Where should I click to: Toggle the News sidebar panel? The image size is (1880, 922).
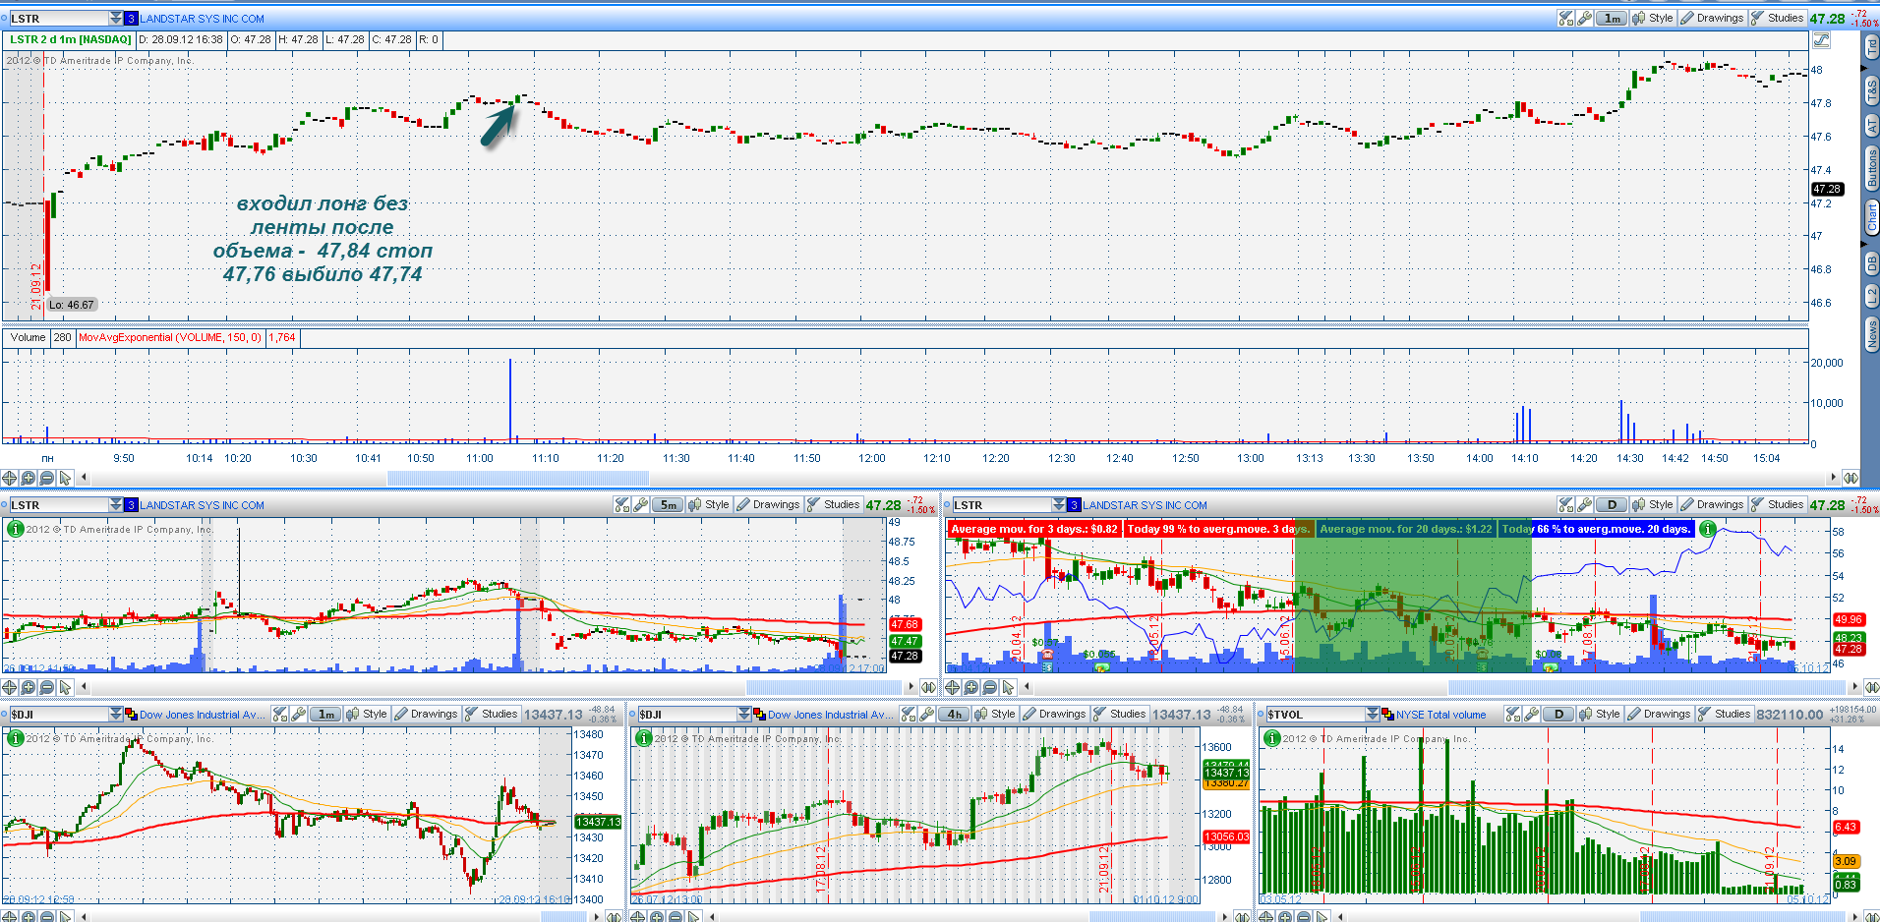pyautogui.click(x=1871, y=333)
